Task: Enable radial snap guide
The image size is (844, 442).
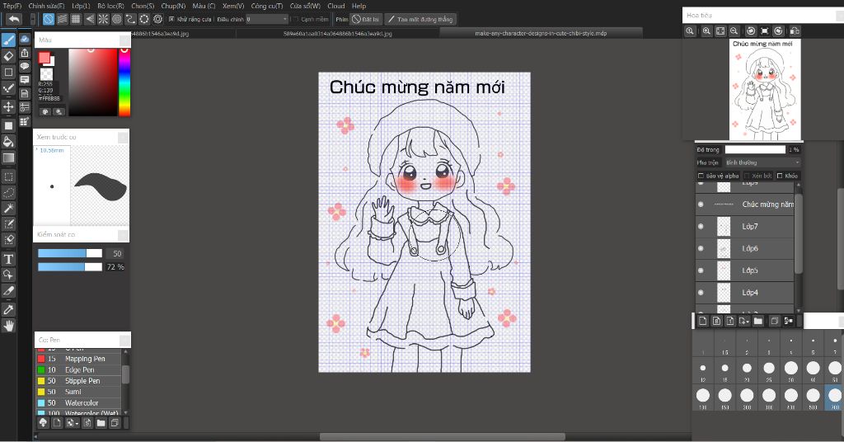Action: pos(103,20)
